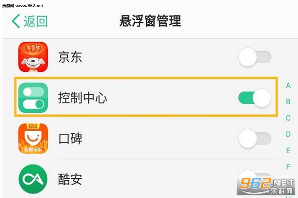Tap the 控制中心 app icon

tap(33, 98)
